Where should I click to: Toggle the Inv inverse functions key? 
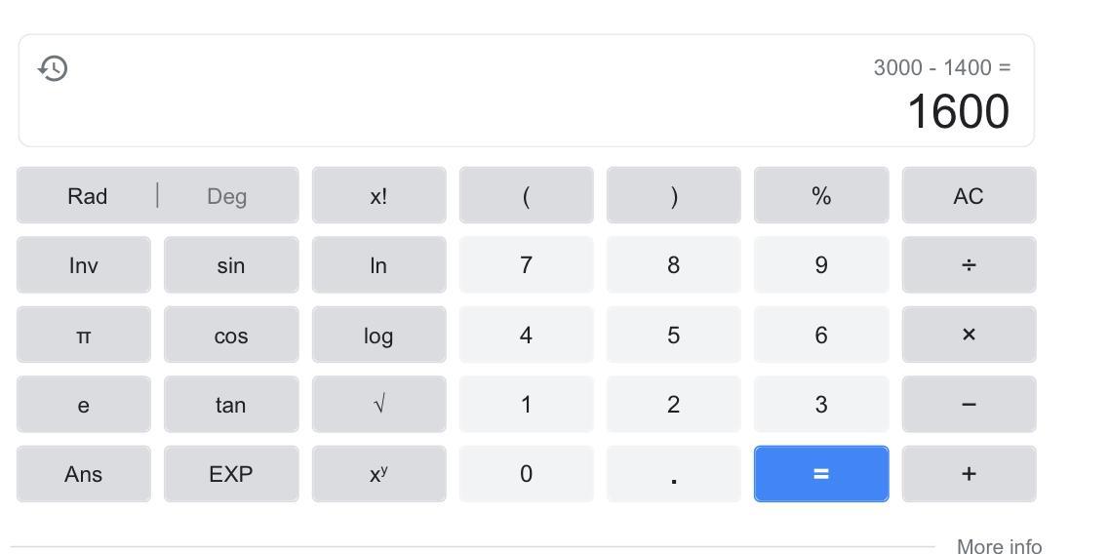click(x=84, y=265)
